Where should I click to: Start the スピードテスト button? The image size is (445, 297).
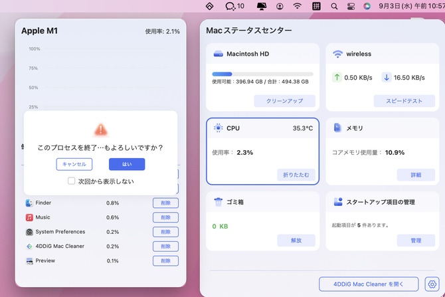click(404, 101)
